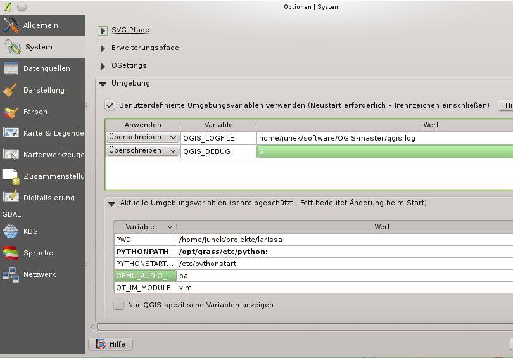This screenshot has width=513, height=358.
Task: Open Überschreiben dropdown for QGIS_LOGFILE
Action: point(143,137)
